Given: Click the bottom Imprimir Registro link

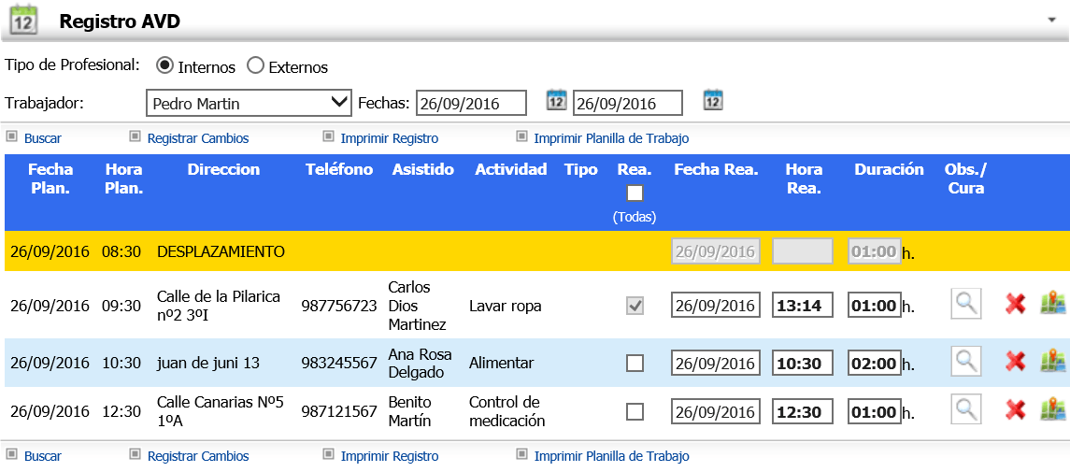Looking at the screenshot, I should tap(390, 456).
